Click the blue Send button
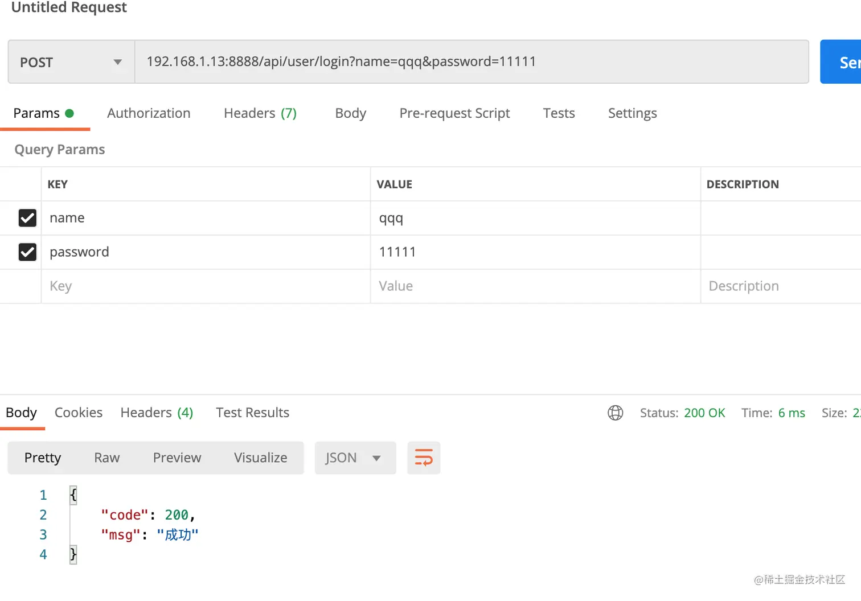The width and height of the screenshot is (861, 601). (840, 62)
